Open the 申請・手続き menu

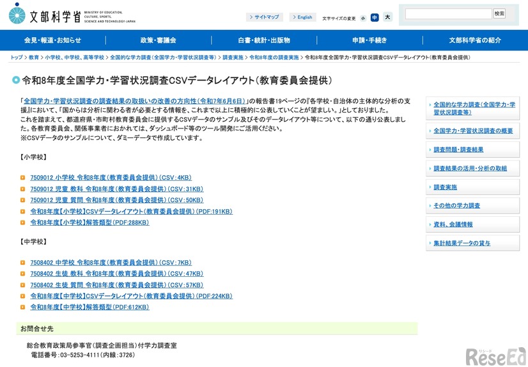pyautogui.click(x=369, y=40)
